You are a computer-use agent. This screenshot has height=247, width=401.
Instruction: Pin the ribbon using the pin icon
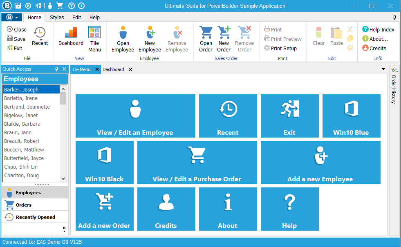pos(394,18)
